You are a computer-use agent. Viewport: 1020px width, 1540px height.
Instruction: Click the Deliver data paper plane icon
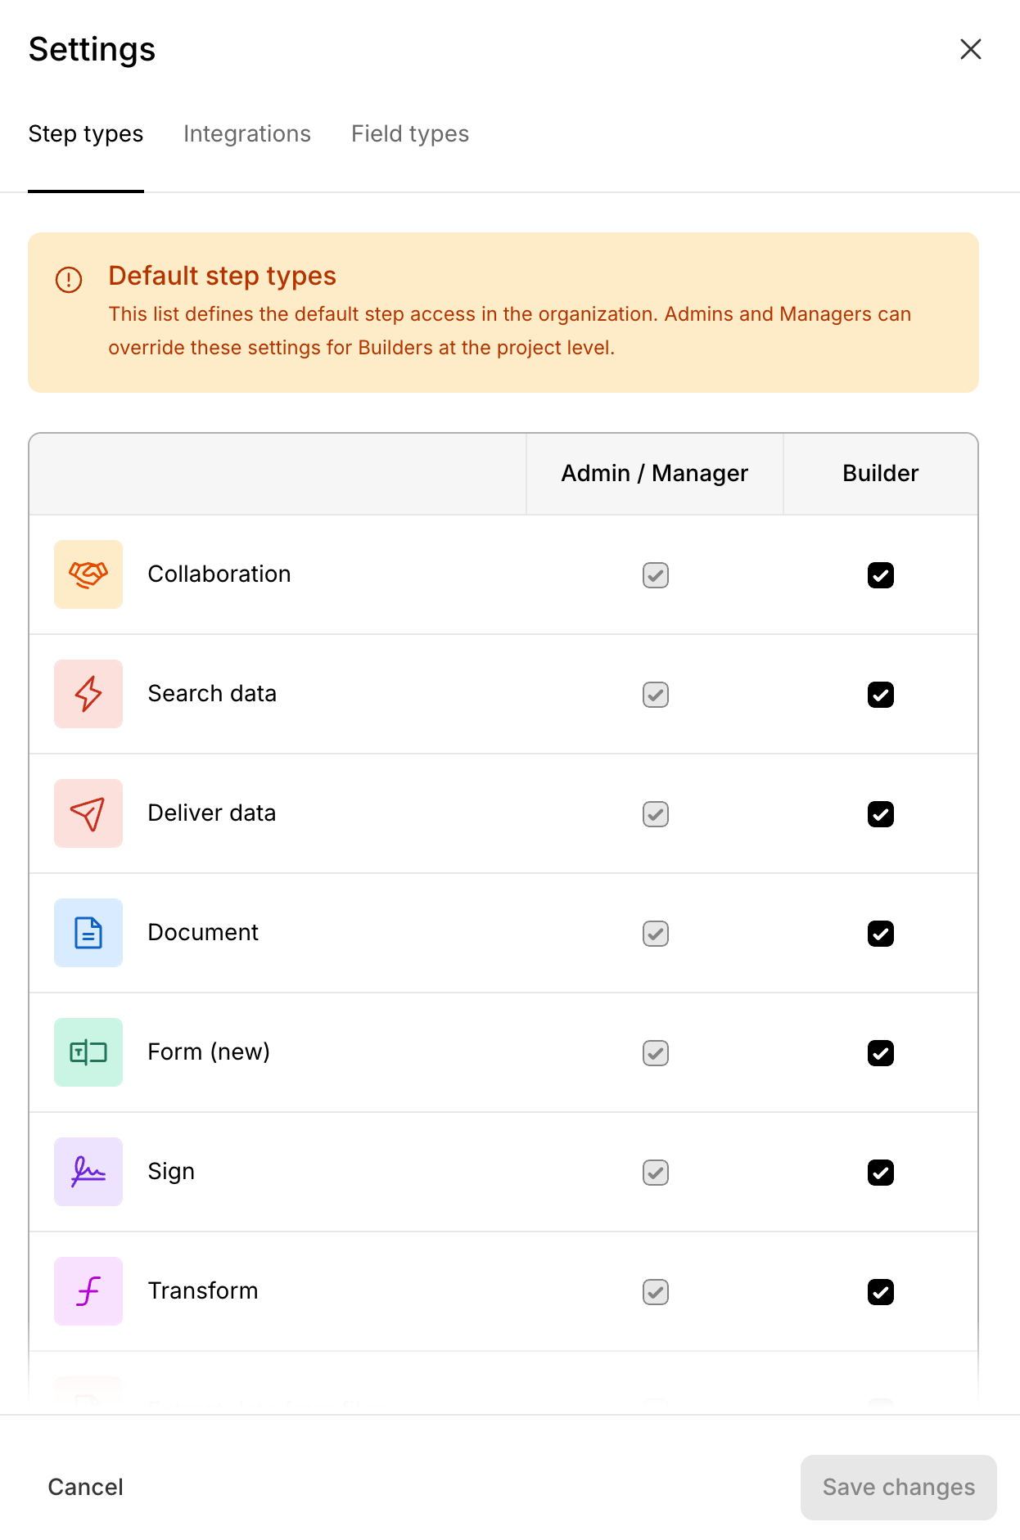[88, 813]
